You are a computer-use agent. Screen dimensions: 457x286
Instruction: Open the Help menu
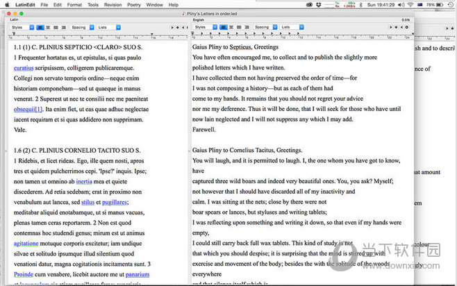coord(174,5)
